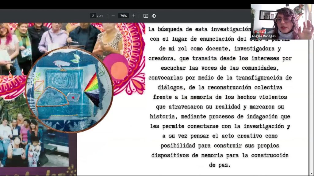Click the Angela Vanegas name label
The height and width of the screenshot is (176, 314).
click(x=263, y=36)
